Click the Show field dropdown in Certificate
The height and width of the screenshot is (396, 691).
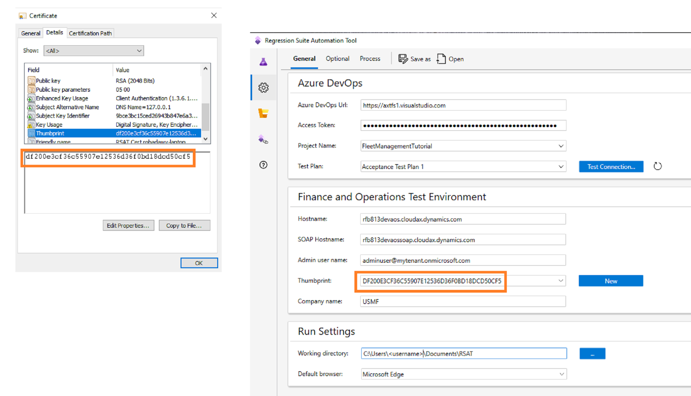[x=93, y=51]
